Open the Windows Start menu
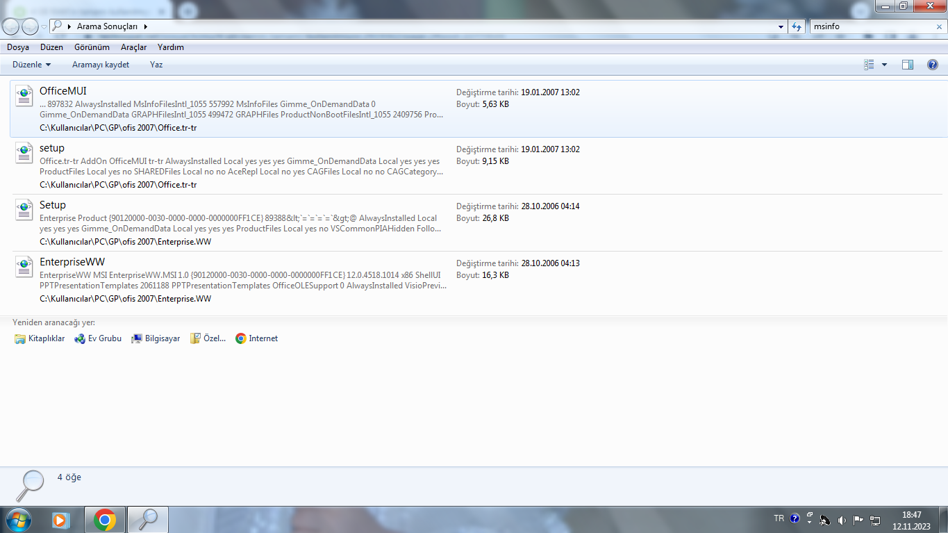Viewport: 948px width, 533px height. tap(17, 519)
